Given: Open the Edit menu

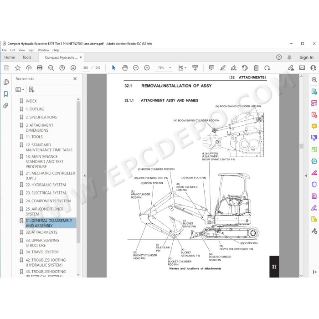Looking at the screenshot, I should 13,50.
